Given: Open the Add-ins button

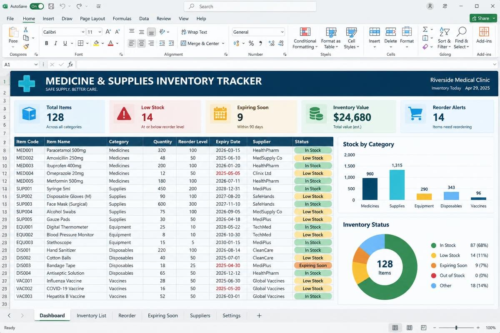Looking at the screenshot, I should click(x=484, y=36).
